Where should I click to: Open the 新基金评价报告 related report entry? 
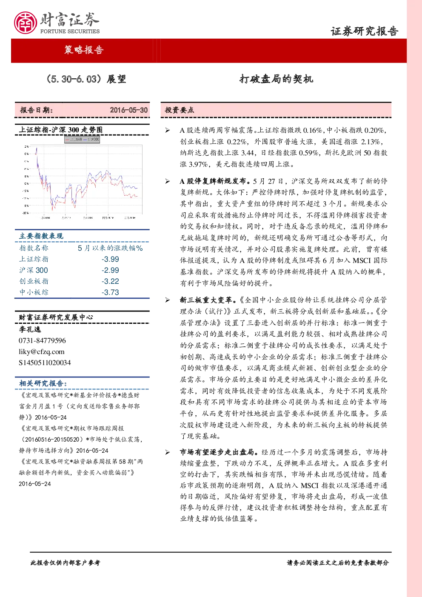[x=79, y=406]
